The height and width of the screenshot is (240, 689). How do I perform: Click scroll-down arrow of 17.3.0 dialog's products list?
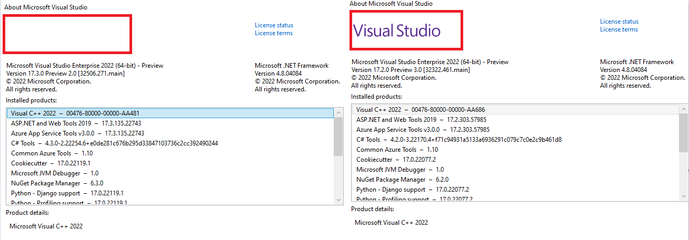coord(338,200)
